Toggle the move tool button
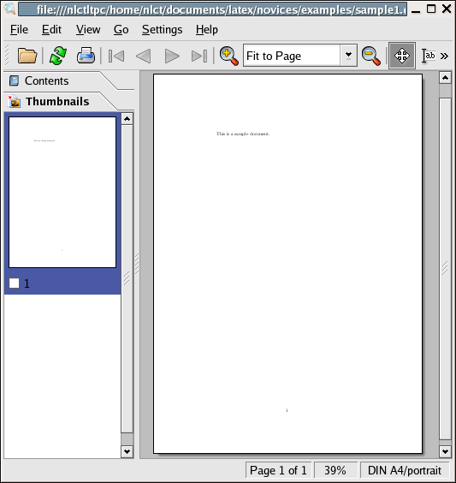This screenshot has width=456, height=483. coord(402,56)
